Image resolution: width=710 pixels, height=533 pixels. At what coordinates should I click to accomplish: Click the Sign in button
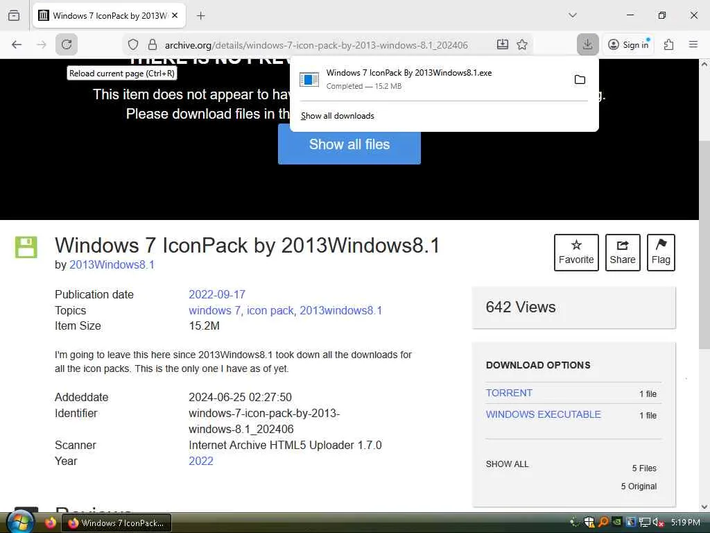tap(628, 44)
